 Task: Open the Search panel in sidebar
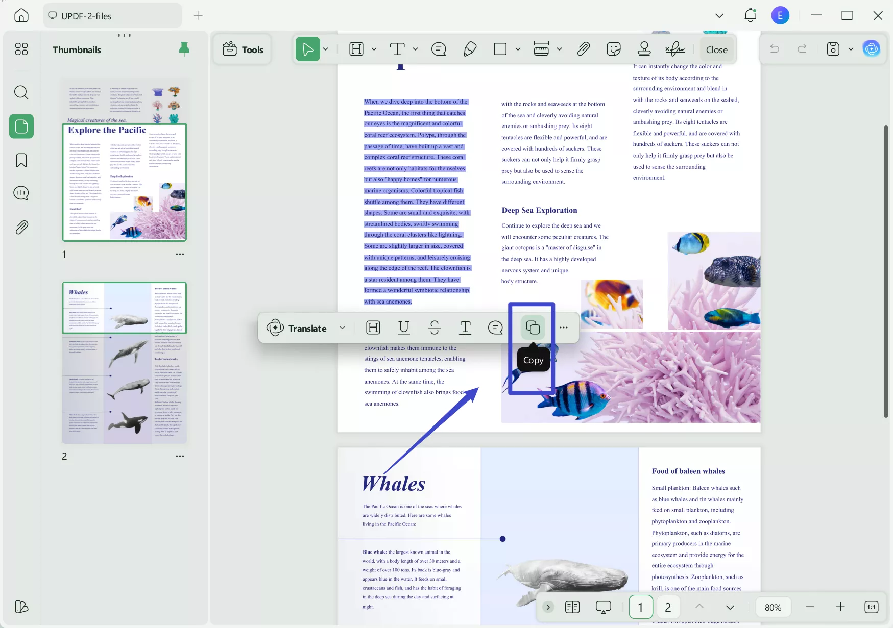pos(21,92)
